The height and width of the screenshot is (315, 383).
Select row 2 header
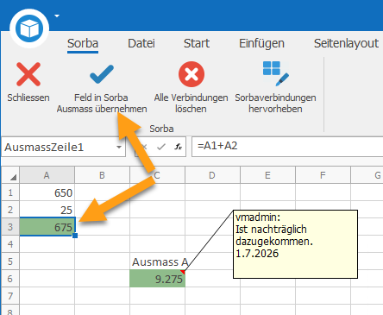coord(10,210)
